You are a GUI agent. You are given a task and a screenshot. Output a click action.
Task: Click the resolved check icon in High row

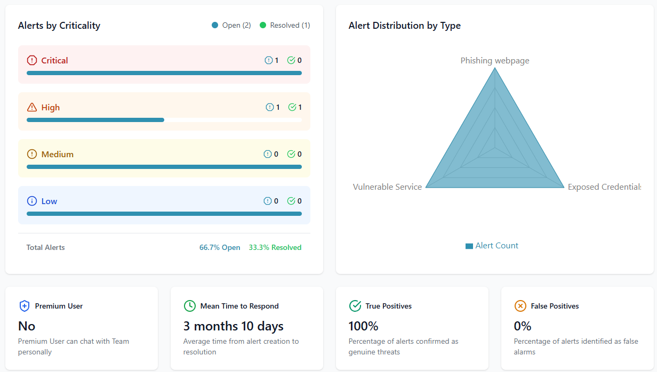292,107
